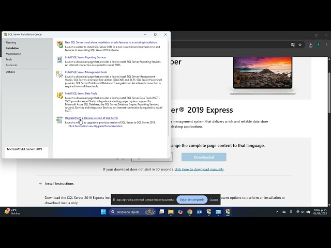Open New SQL Server stand-alone installation link
Screen dimensions: 331x248
point(111,42)
